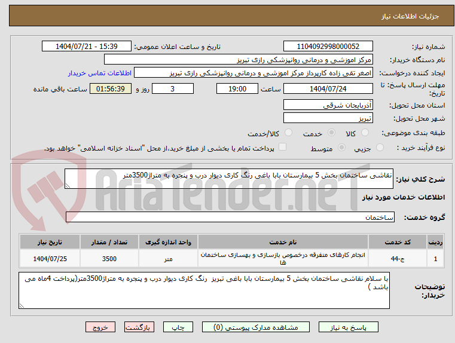Click the row number cell 1
455x343 pixels.
tap(435, 259)
